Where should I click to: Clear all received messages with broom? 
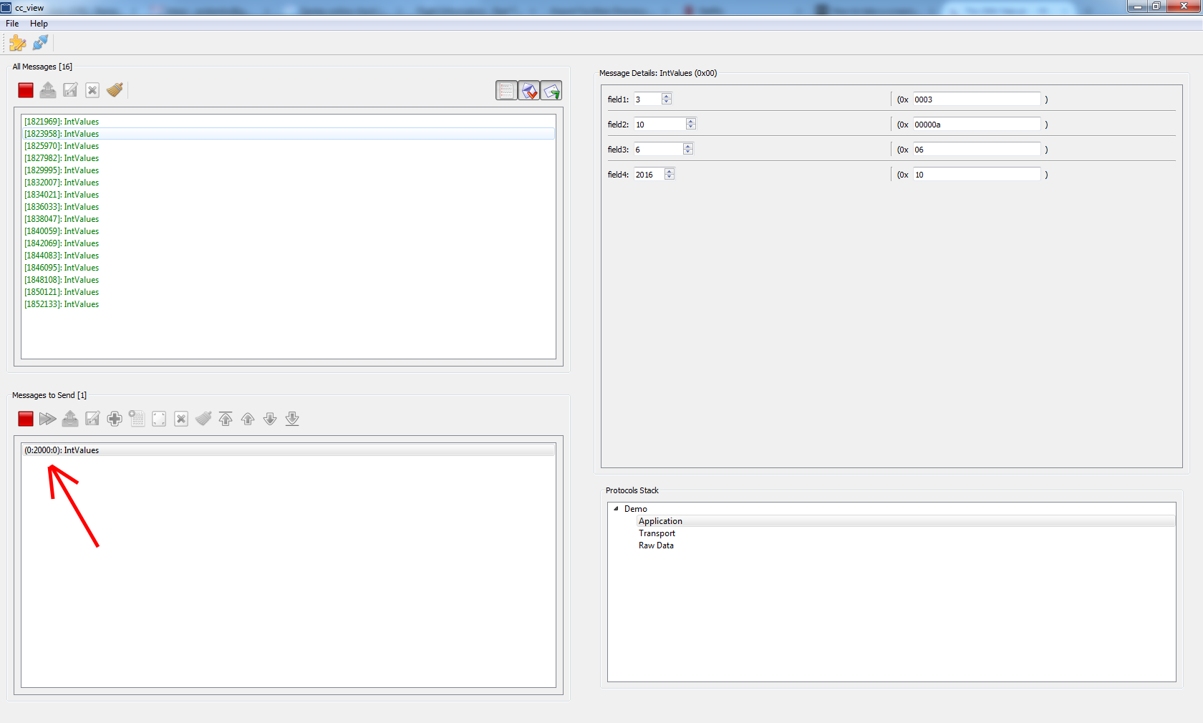[115, 90]
